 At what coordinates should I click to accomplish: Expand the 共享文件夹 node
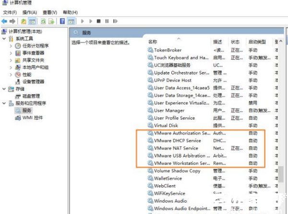coord(11,60)
